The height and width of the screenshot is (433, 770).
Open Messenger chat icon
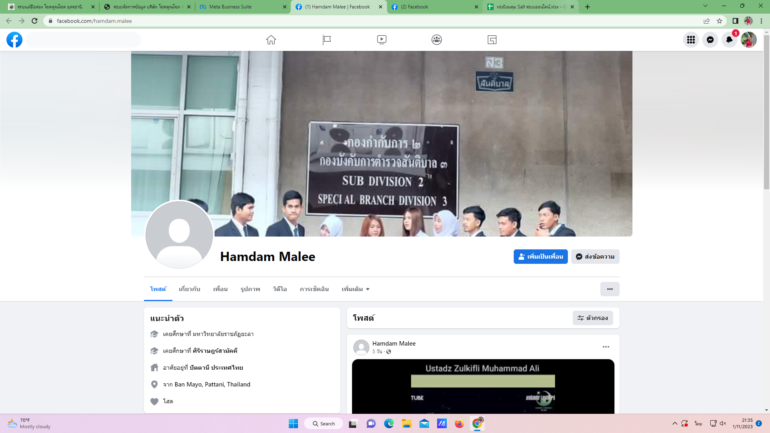[710, 40]
